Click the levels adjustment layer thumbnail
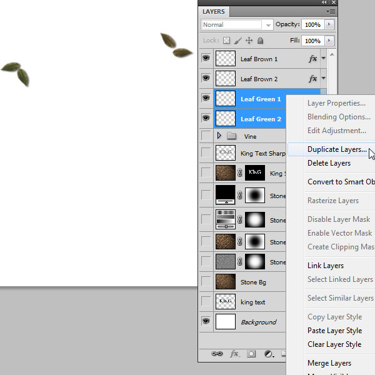Screen dimensions: 375x375 pos(226,194)
